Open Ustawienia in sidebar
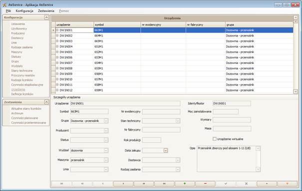 point(18,24)
